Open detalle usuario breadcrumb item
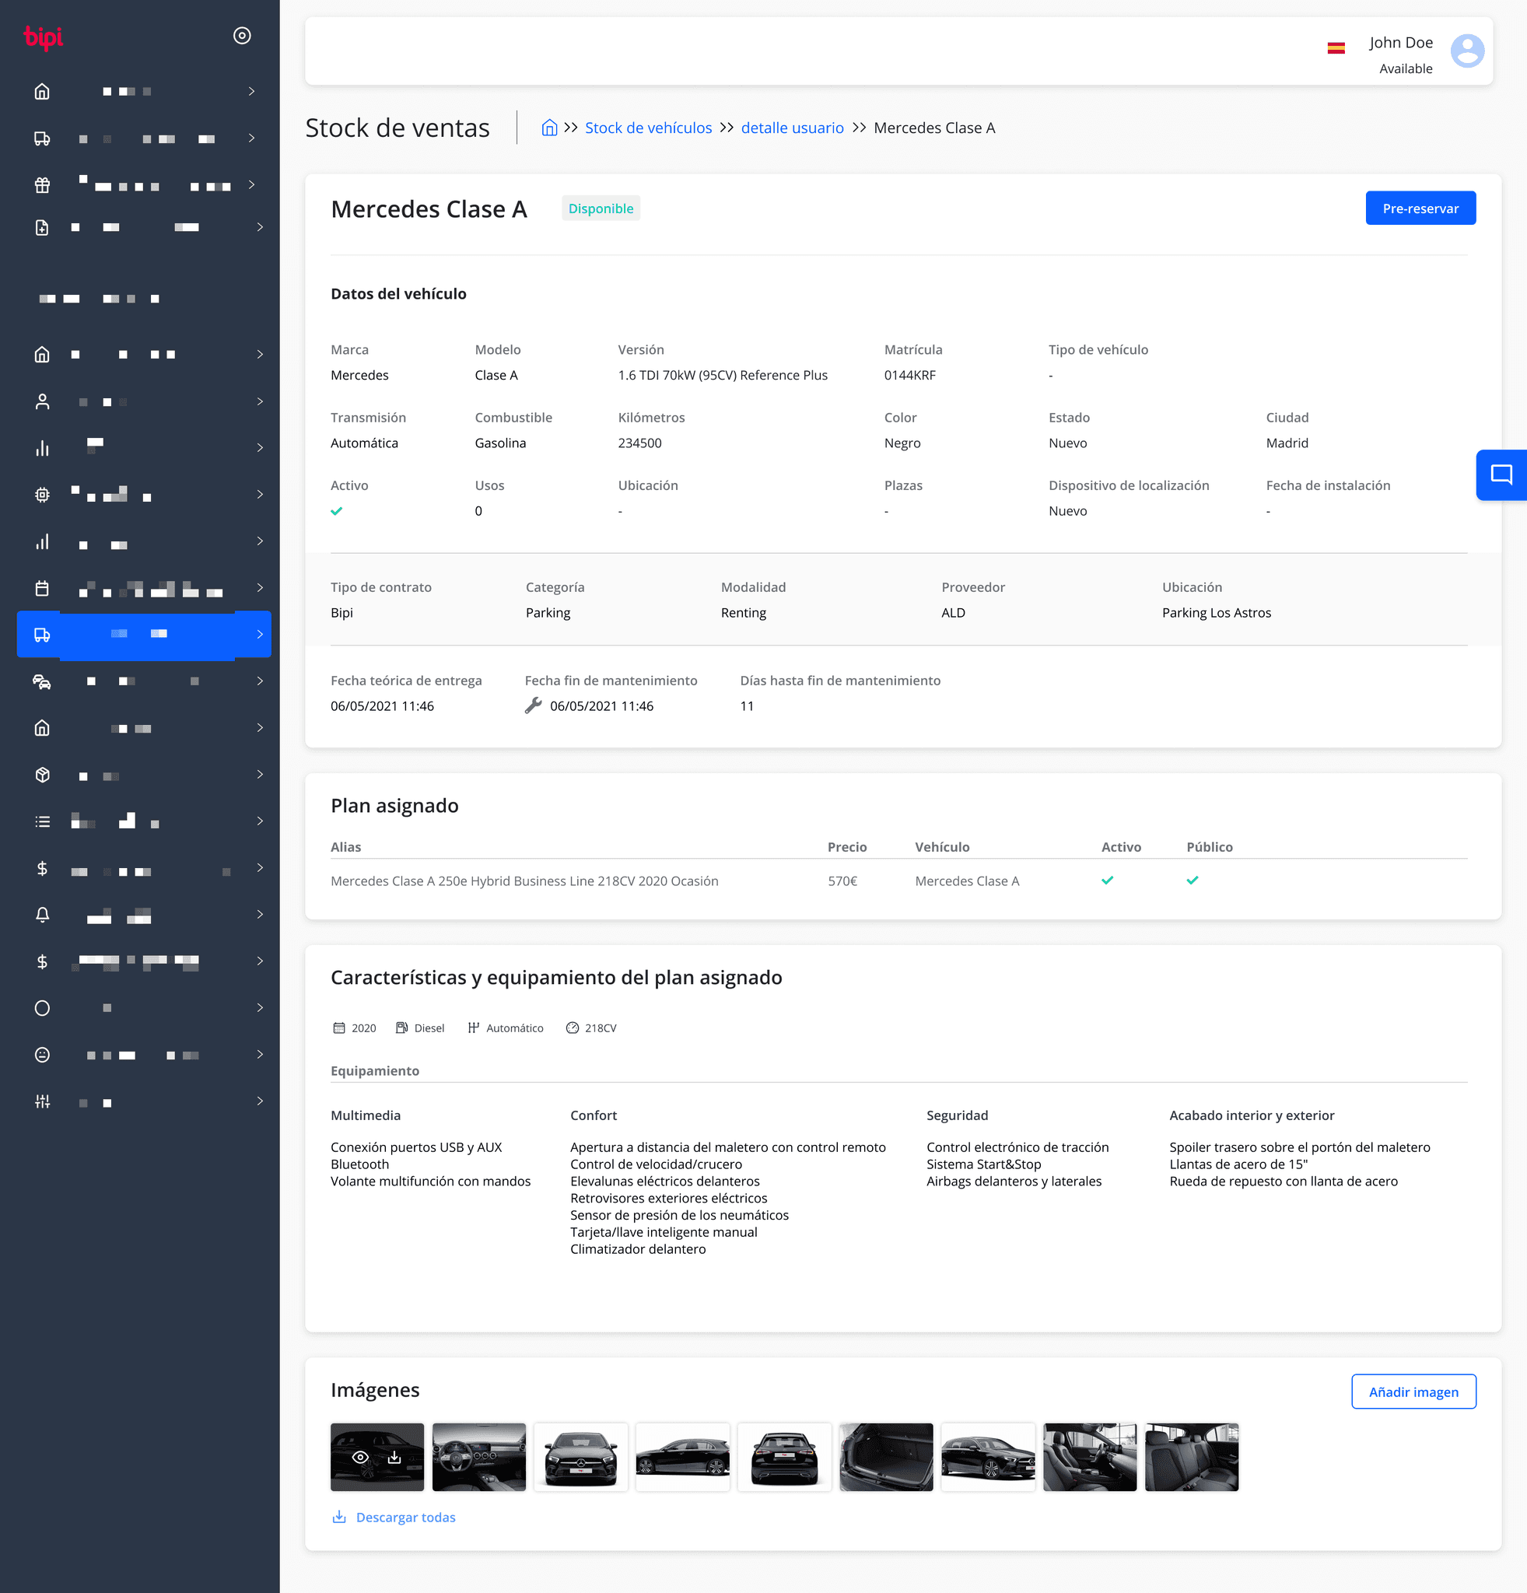This screenshot has height=1593, width=1527. click(x=792, y=128)
